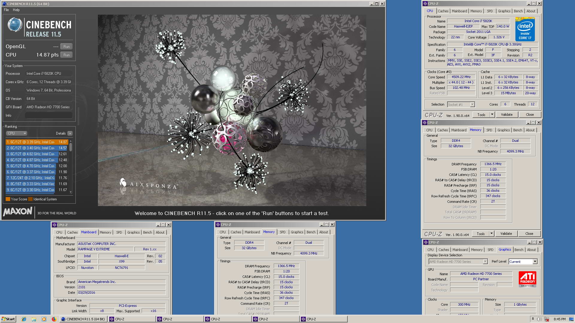Select ranking row 2 with score 14.57
Viewport: 575px width, 323px height.
(x=37, y=148)
